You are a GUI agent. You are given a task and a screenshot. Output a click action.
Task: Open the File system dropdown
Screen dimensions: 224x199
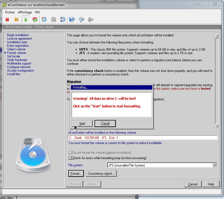[x=214, y=165]
